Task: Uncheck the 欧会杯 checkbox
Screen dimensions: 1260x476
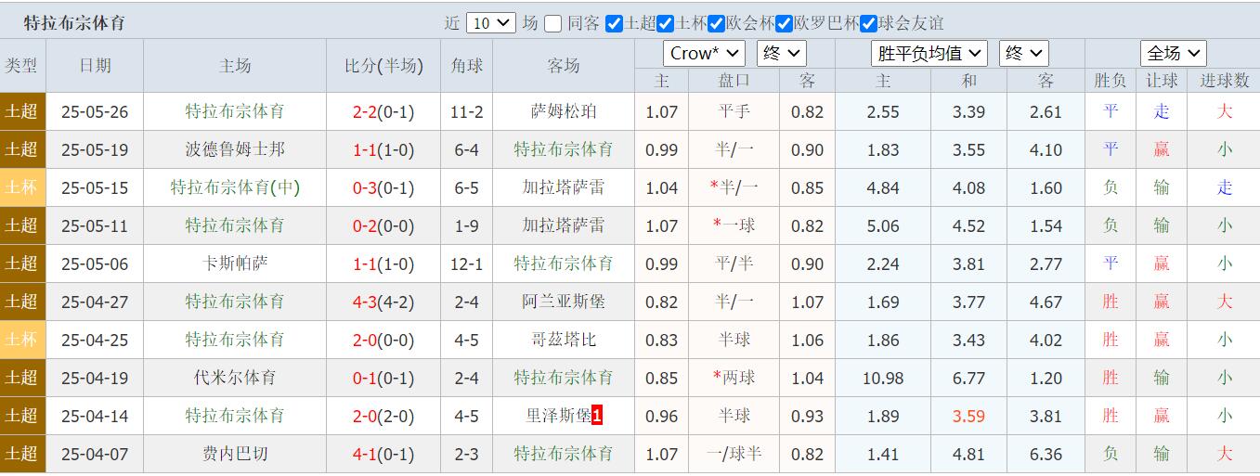Action: click(x=717, y=23)
